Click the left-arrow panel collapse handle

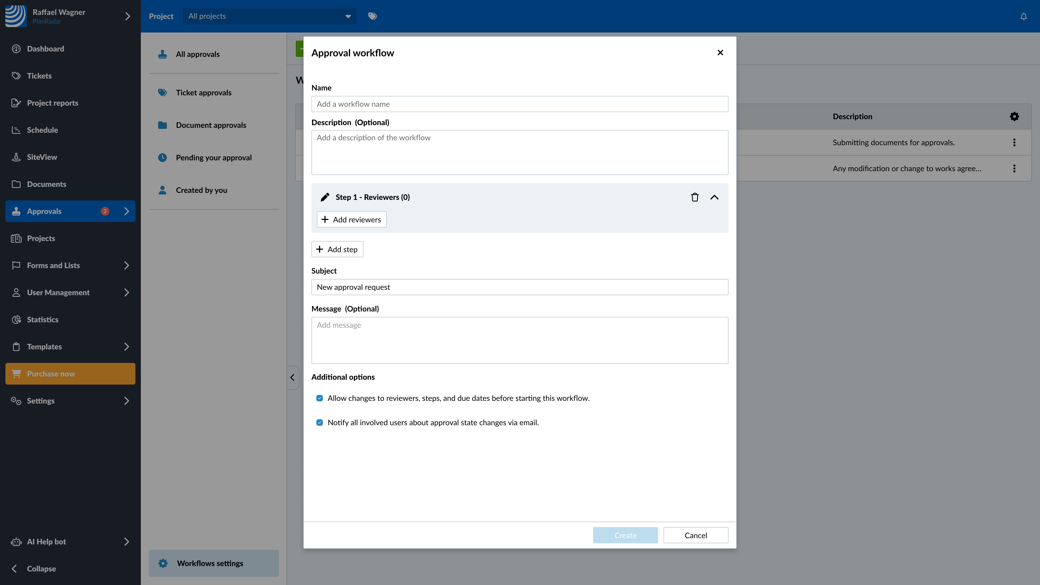click(292, 377)
